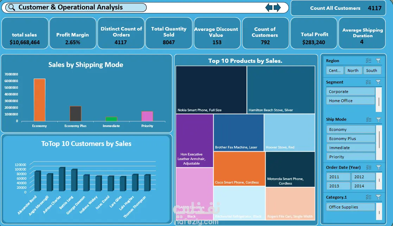The image size is (393, 226).
Task: Select the North region filter
Action: tap(353, 71)
